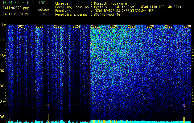Image resolution: width=194 pixels, height=123 pixels.
Task: Click the 0.6 frequency axis label
Action: pyautogui.click(x=3, y=117)
